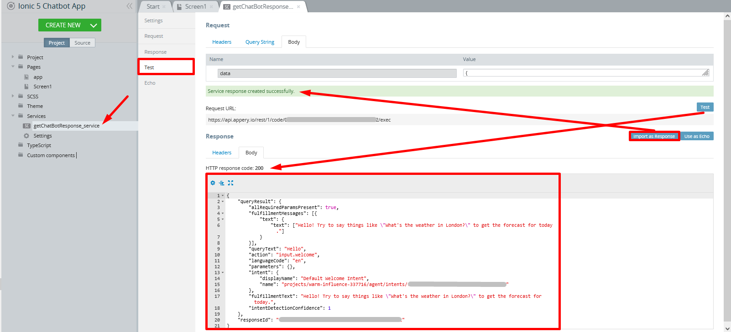Select the Request Body tab
Image resolution: width=731 pixels, height=332 pixels.
[x=294, y=42]
